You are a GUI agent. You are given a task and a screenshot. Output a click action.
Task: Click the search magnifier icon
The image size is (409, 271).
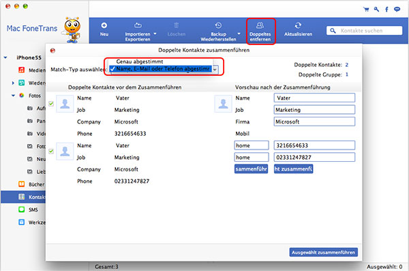tap(333, 31)
